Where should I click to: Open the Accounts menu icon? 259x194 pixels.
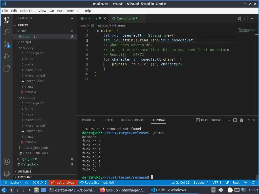pos(7,162)
